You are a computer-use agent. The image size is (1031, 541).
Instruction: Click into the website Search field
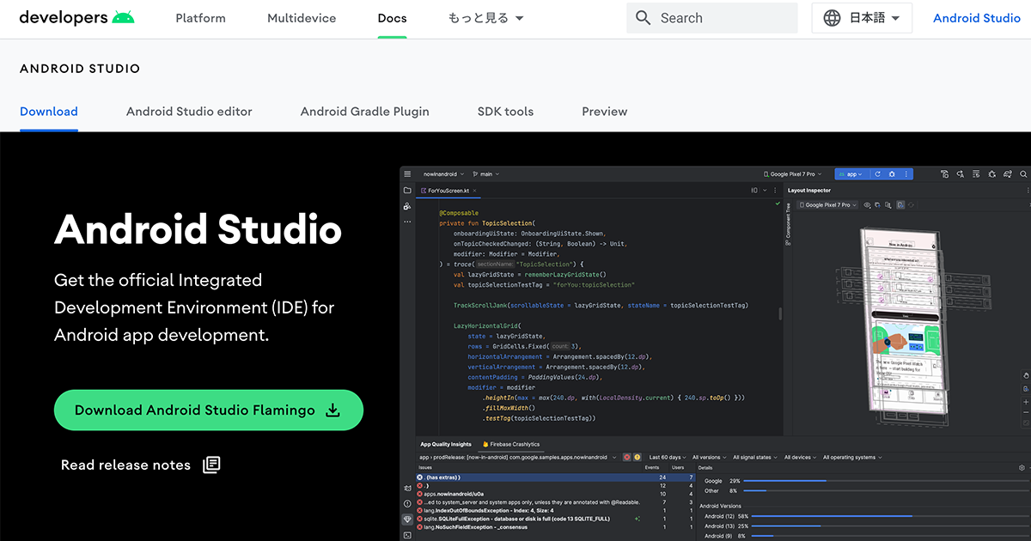click(711, 17)
